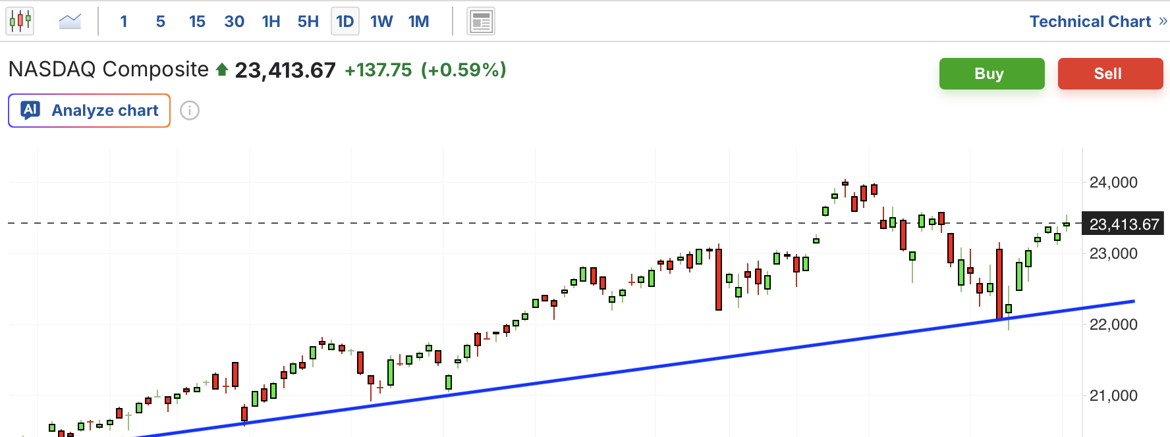Switch to the area chart icon
The height and width of the screenshot is (437, 1170).
pyautogui.click(x=70, y=21)
